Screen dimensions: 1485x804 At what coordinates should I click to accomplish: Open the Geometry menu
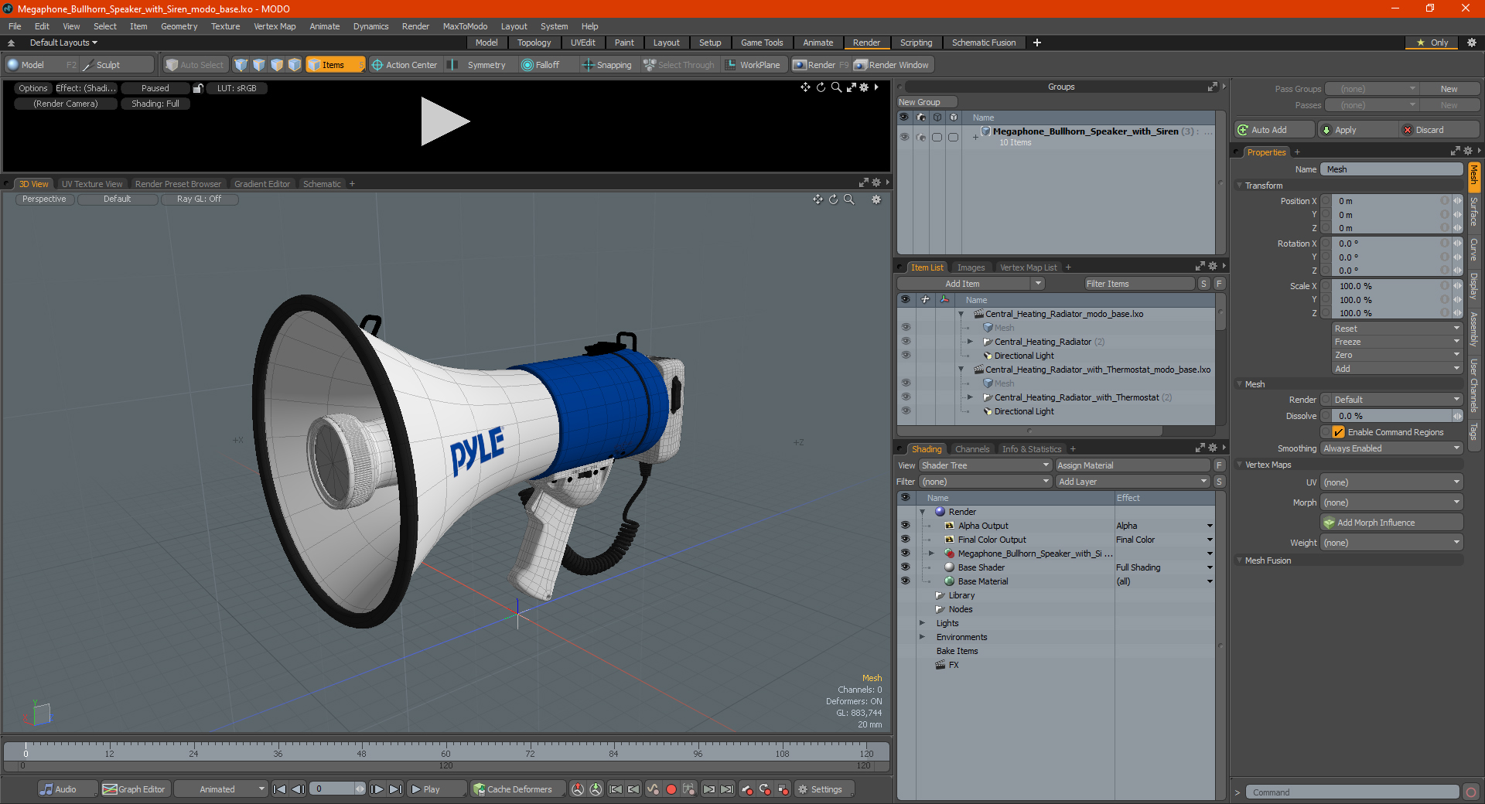[x=179, y=26]
